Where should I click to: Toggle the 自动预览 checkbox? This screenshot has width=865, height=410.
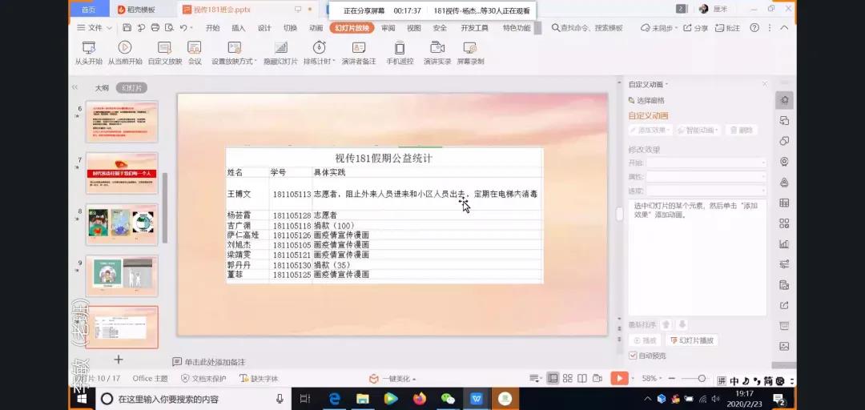633,356
